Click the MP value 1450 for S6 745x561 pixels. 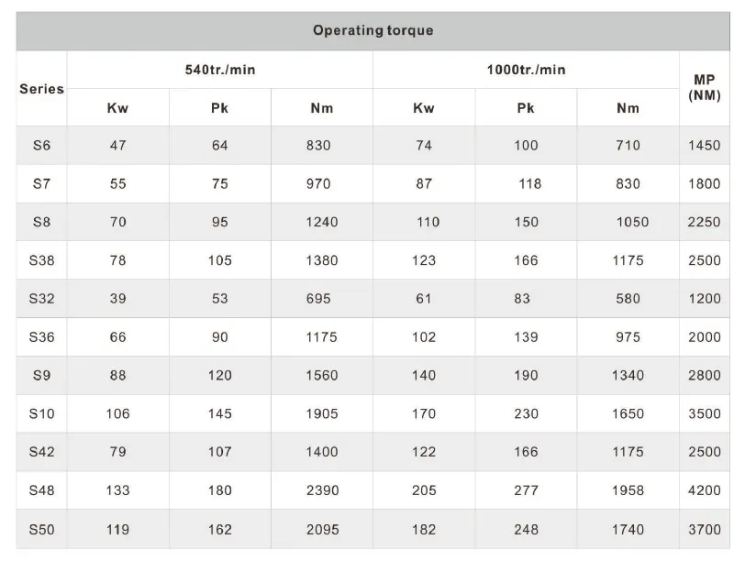[705, 145]
